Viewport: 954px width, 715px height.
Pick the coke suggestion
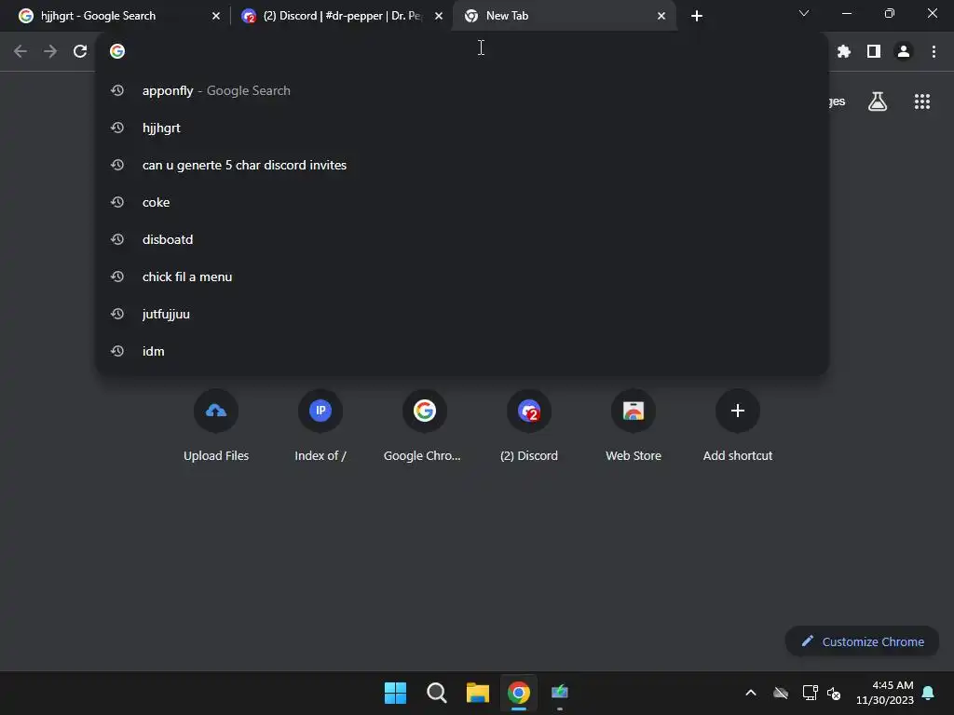coord(462,202)
